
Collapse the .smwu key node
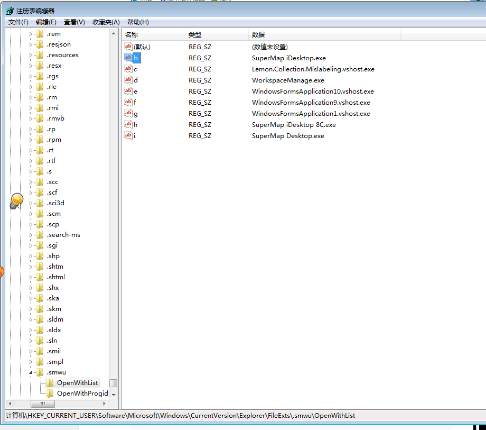click(x=31, y=372)
